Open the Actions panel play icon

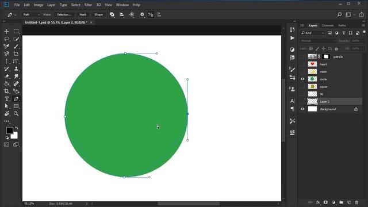point(292,38)
